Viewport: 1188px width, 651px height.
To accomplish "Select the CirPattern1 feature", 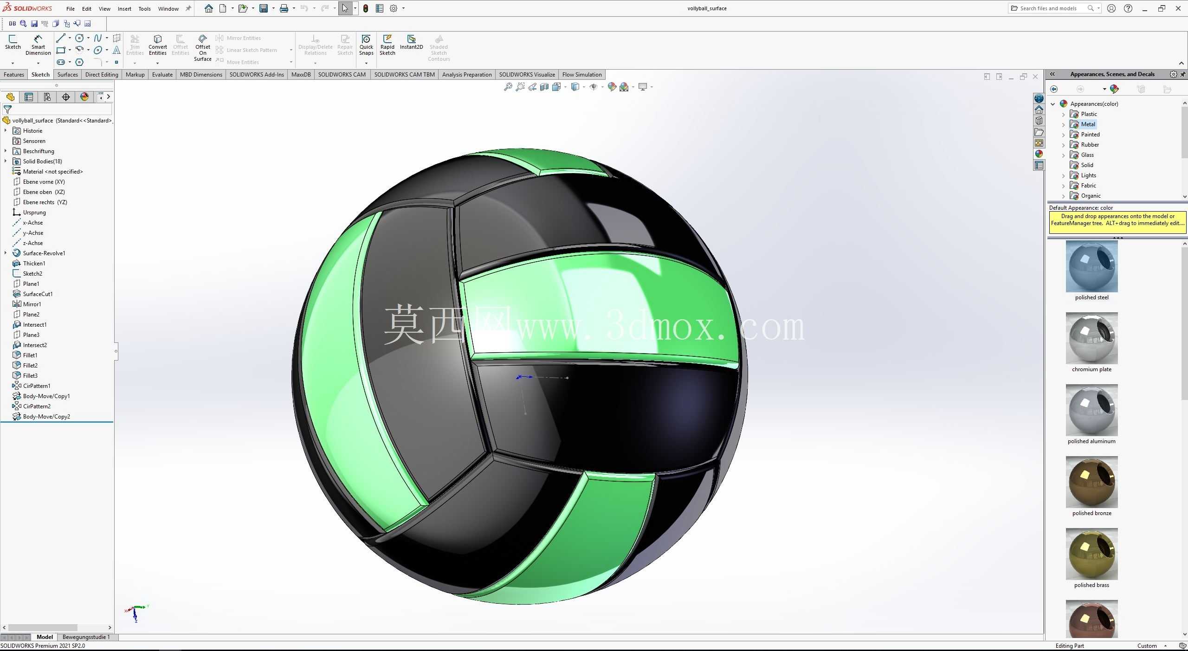I will tap(37, 386).
